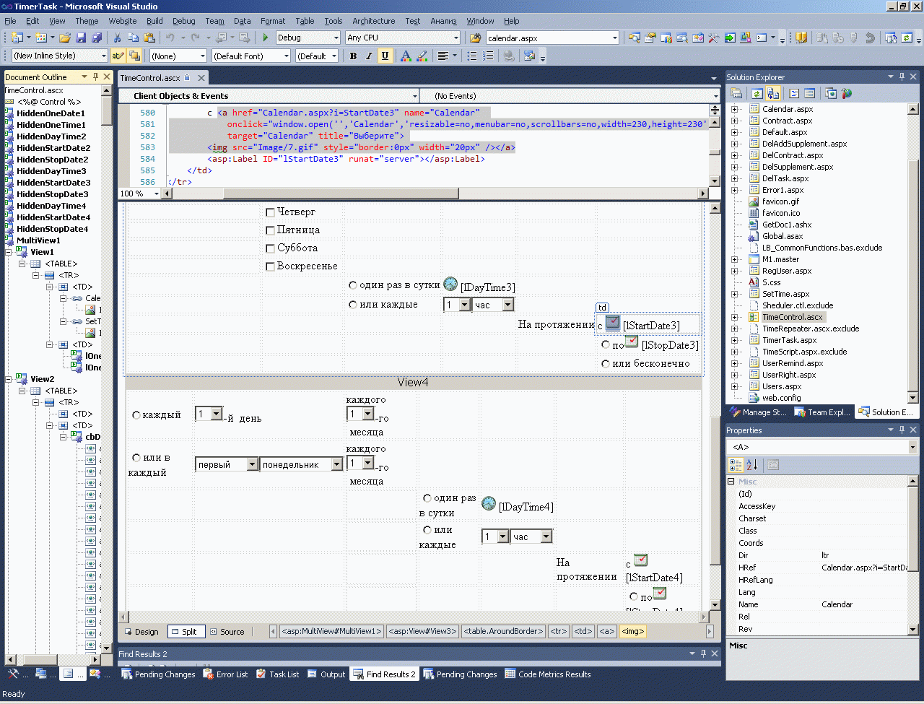Click the Copy toolbar icon
Image resolution: width=924 pixels, height=704 pixels.
tap(133, 38)
